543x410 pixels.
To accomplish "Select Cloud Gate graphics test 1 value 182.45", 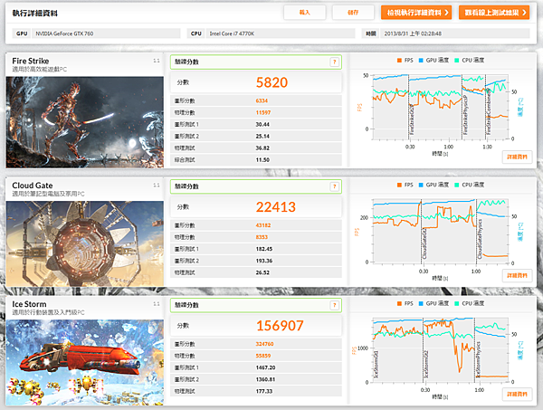I will tap(264, 249).
